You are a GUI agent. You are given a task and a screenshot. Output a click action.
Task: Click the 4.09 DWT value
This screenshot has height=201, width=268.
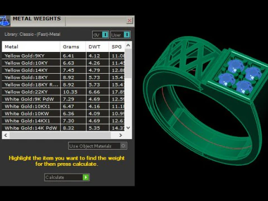(94, 113)
